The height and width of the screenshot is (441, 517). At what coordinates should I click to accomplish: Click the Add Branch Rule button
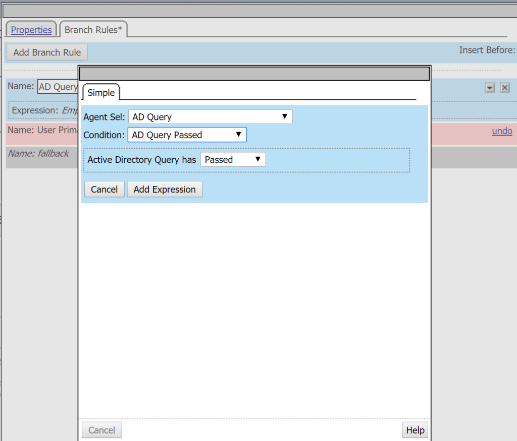(x=47, y=52)
